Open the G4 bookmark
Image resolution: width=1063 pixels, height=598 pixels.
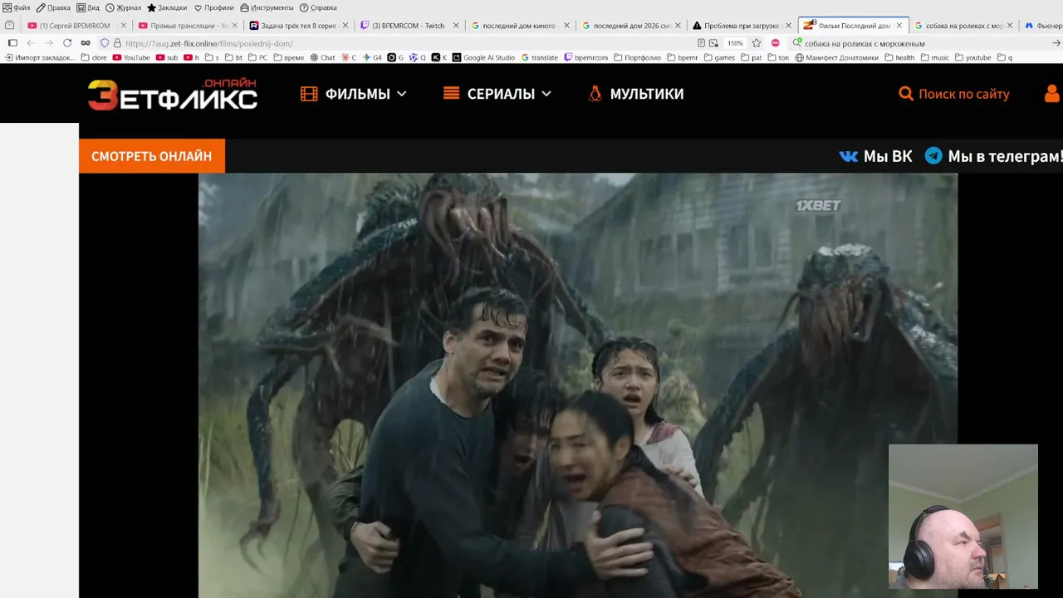[x=372, y=58]
